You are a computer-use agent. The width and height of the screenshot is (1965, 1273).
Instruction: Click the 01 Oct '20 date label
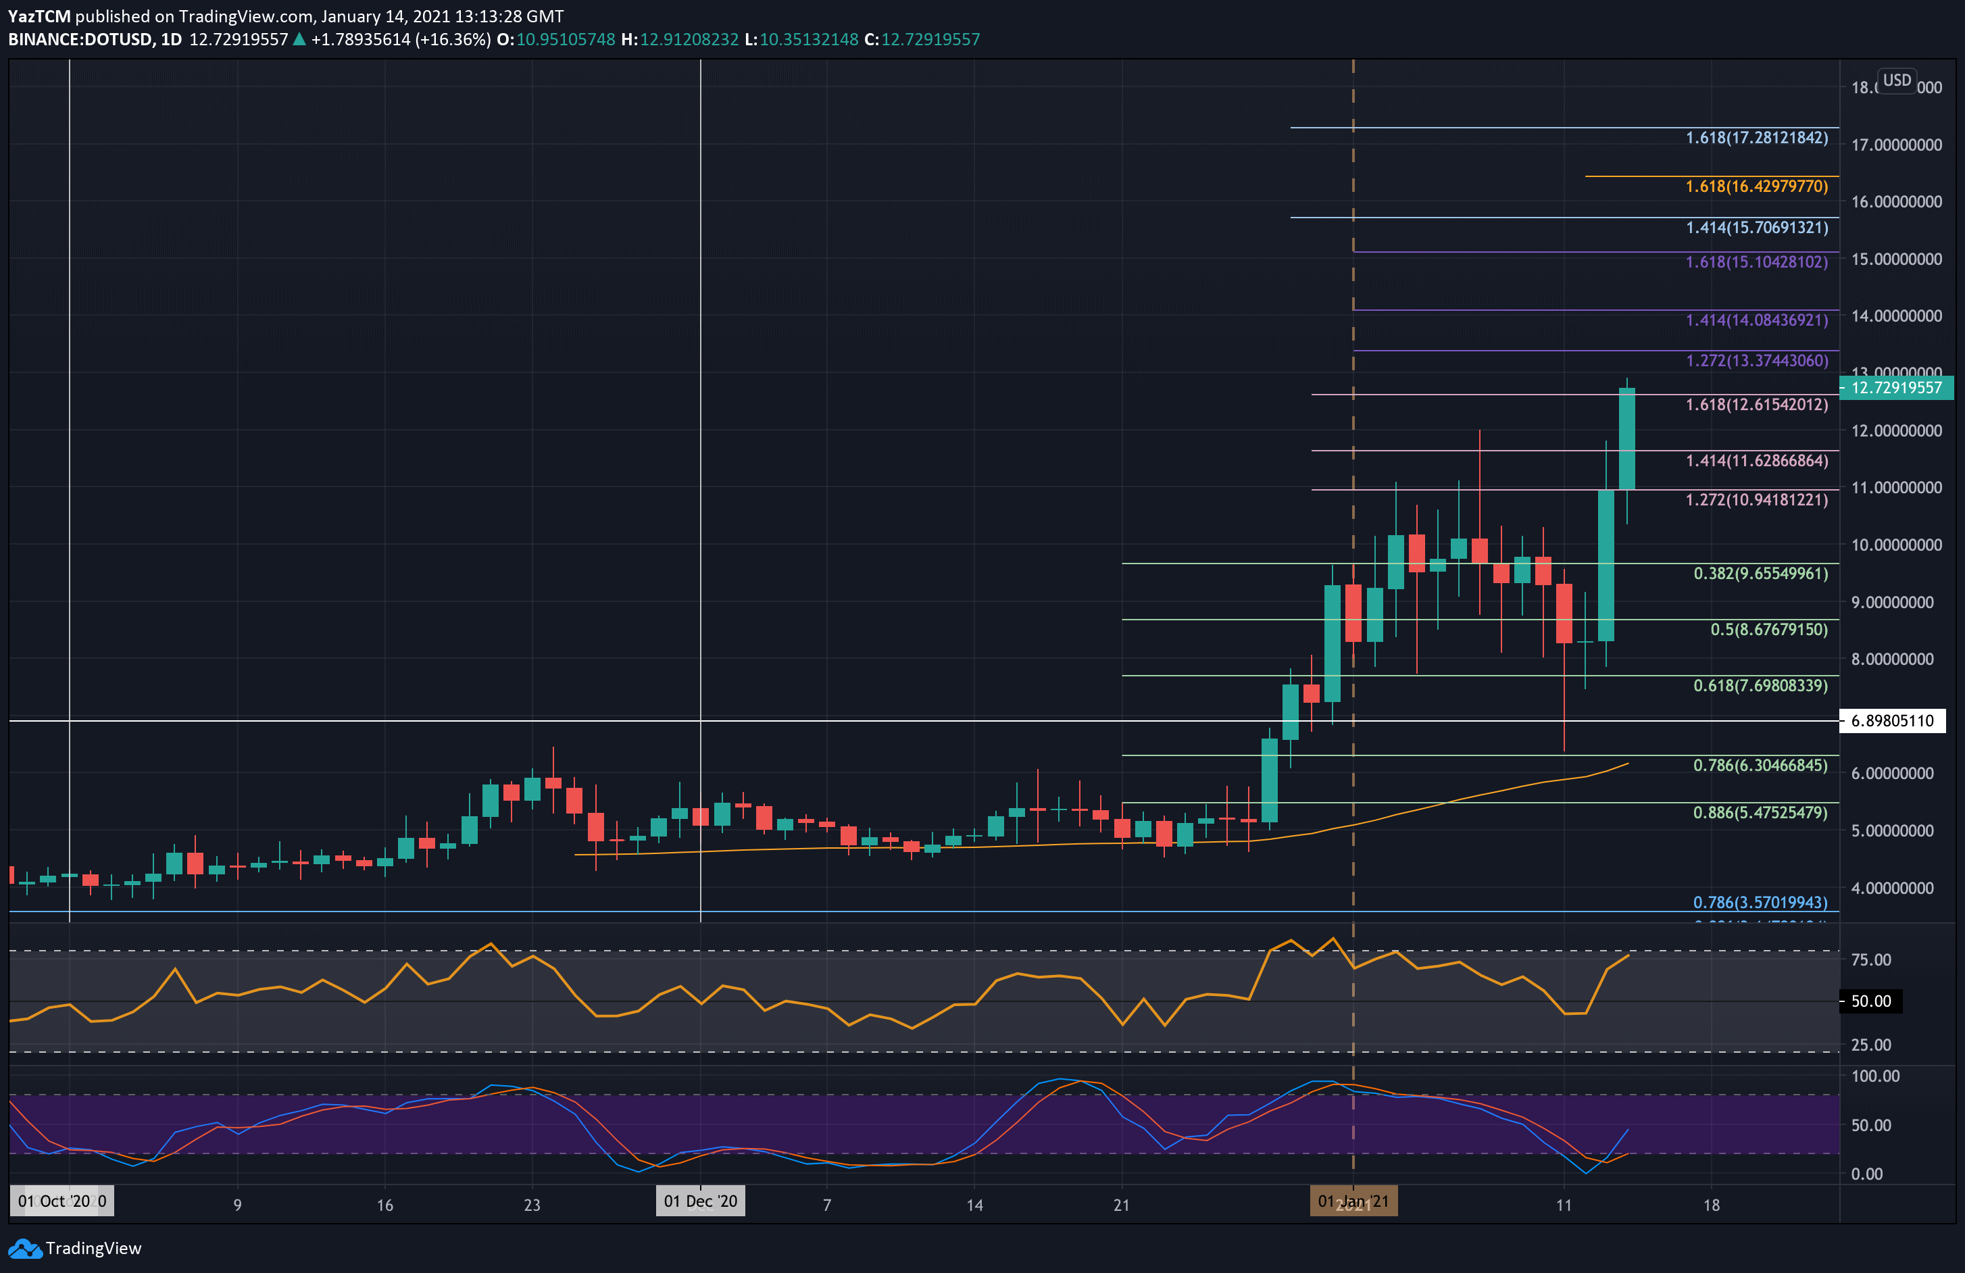click(x=62, y=1201)
